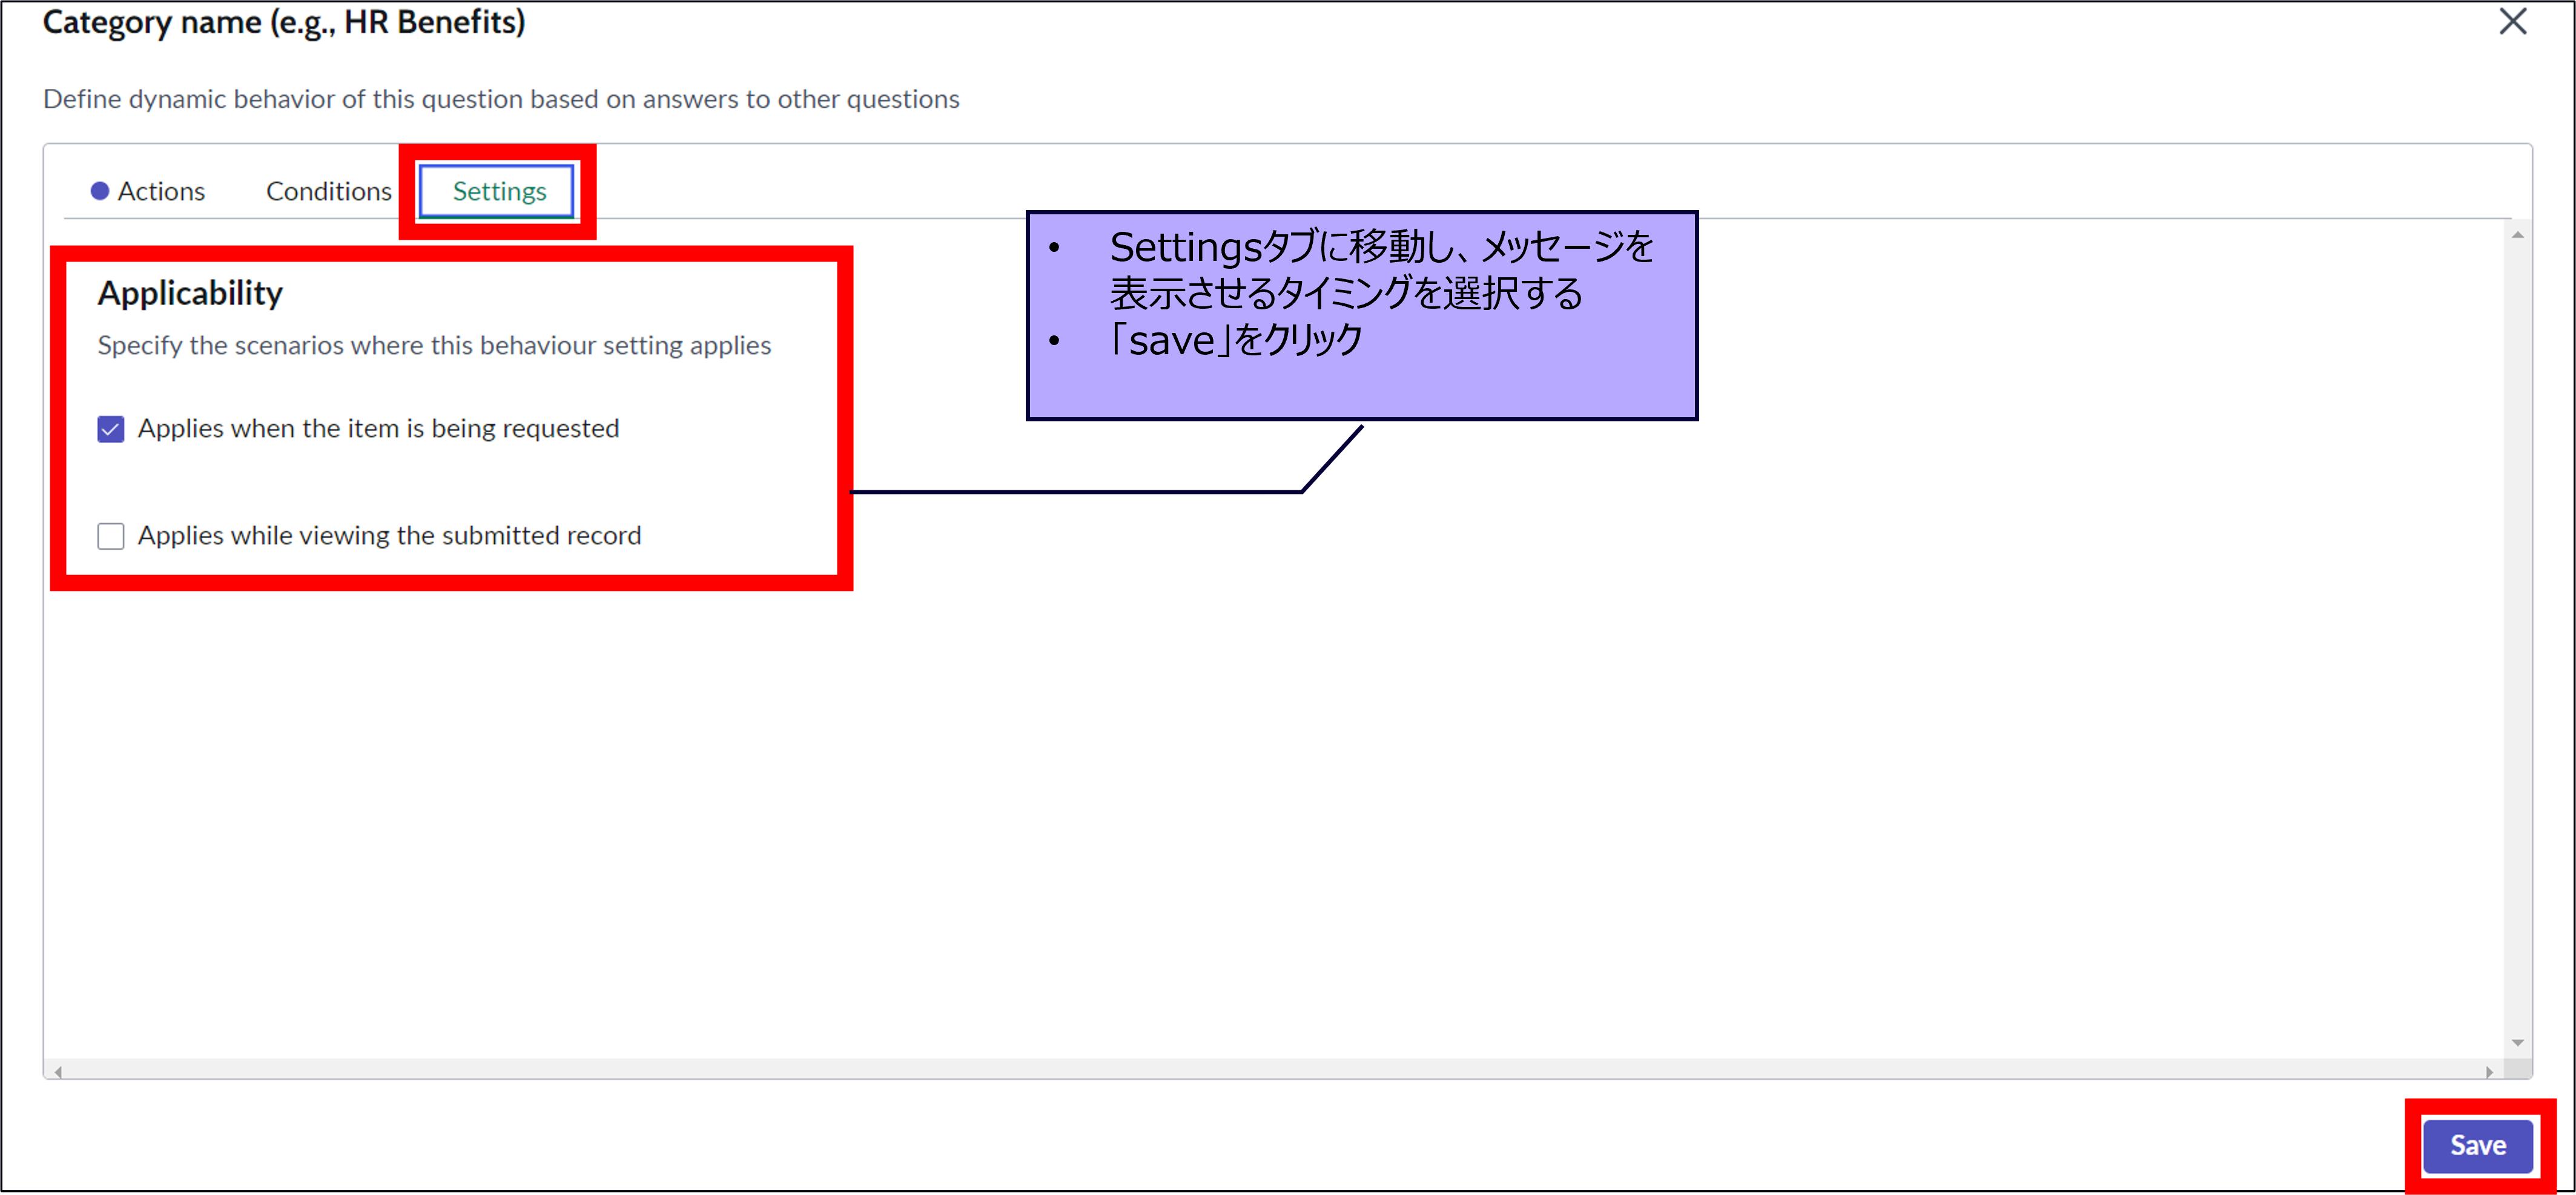
Task: Click the 'Category name' dialog title
Action: [x=283, y=22]
